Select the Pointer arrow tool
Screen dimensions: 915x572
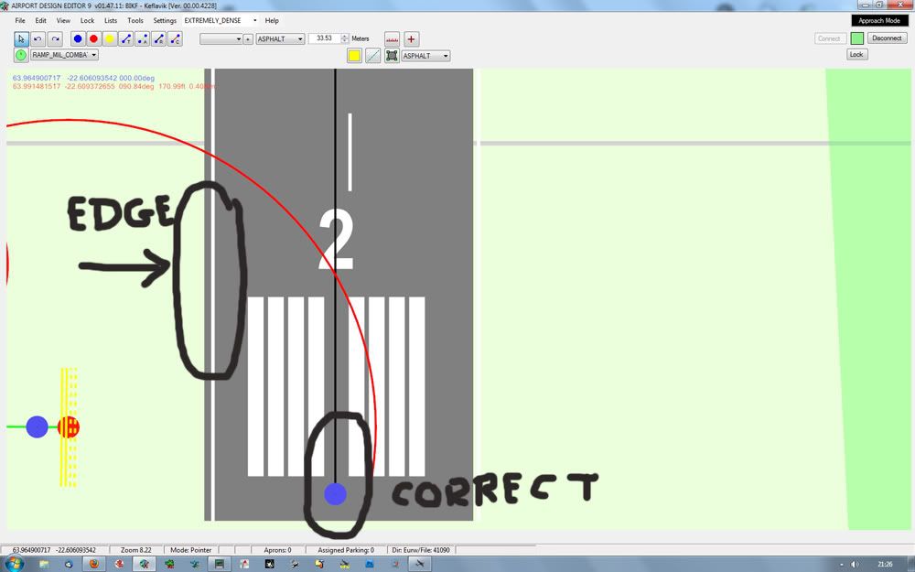[21, 38]
